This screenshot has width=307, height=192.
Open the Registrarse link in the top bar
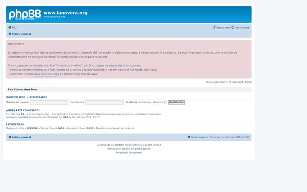(x=223, y=28)
